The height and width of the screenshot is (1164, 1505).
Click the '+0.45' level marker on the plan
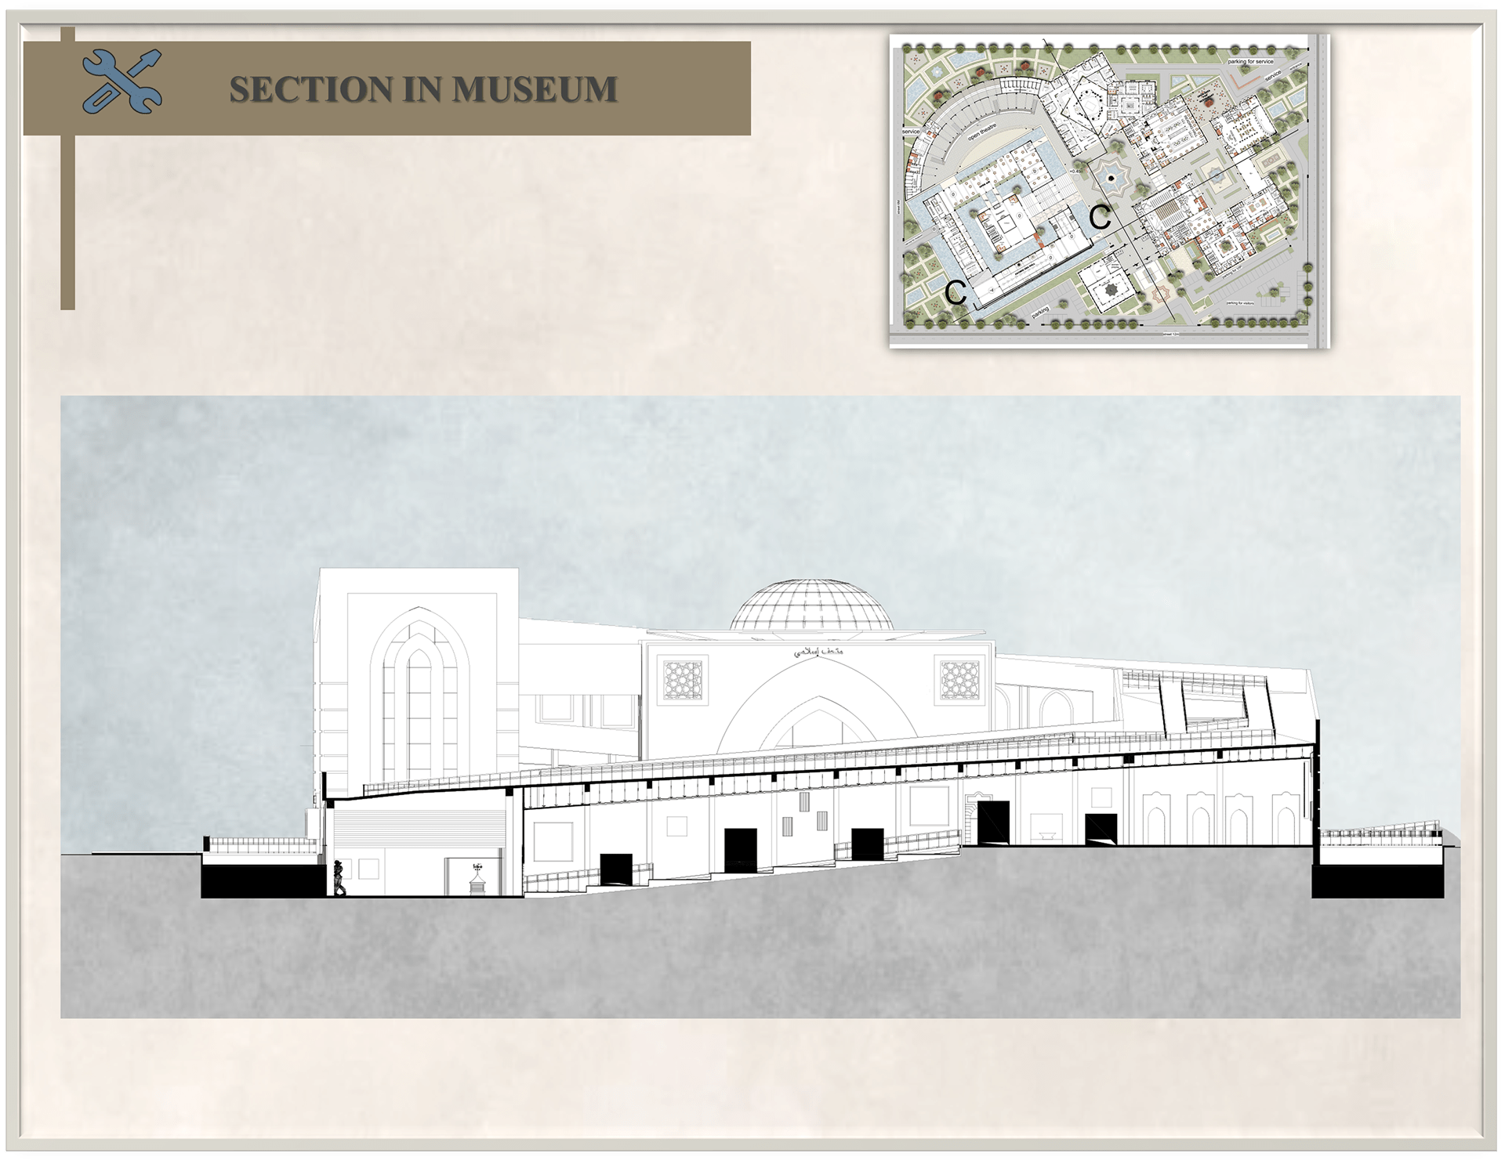1075,171
